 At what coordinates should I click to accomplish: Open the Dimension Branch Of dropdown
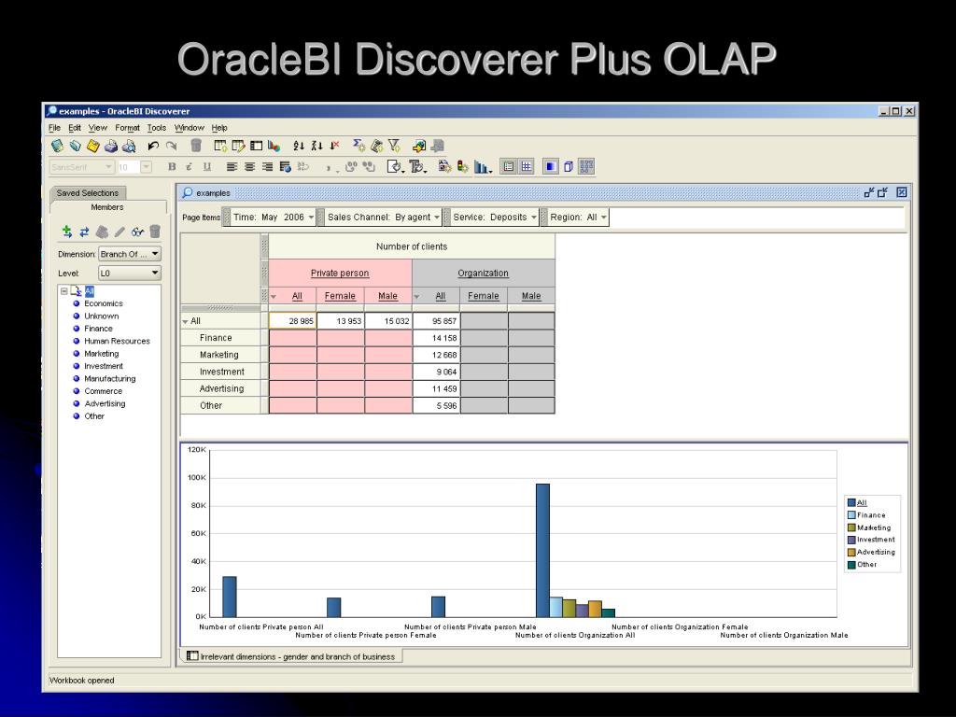tap(129, 254)
